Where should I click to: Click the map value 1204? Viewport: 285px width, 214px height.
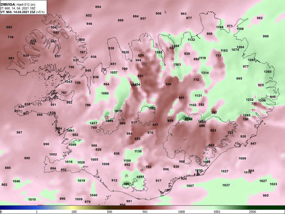point(240,47)
